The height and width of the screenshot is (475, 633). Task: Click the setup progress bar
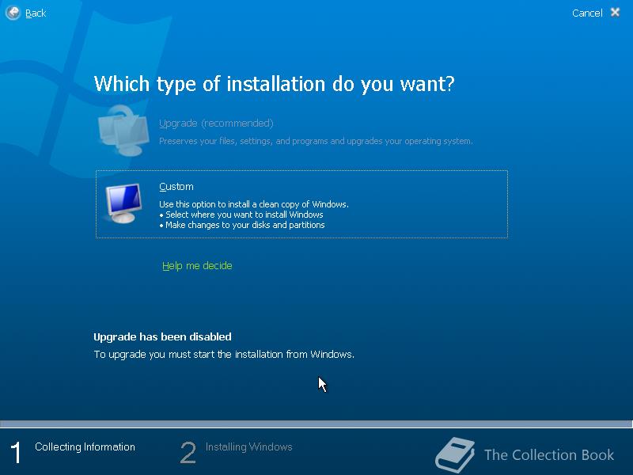316,424
